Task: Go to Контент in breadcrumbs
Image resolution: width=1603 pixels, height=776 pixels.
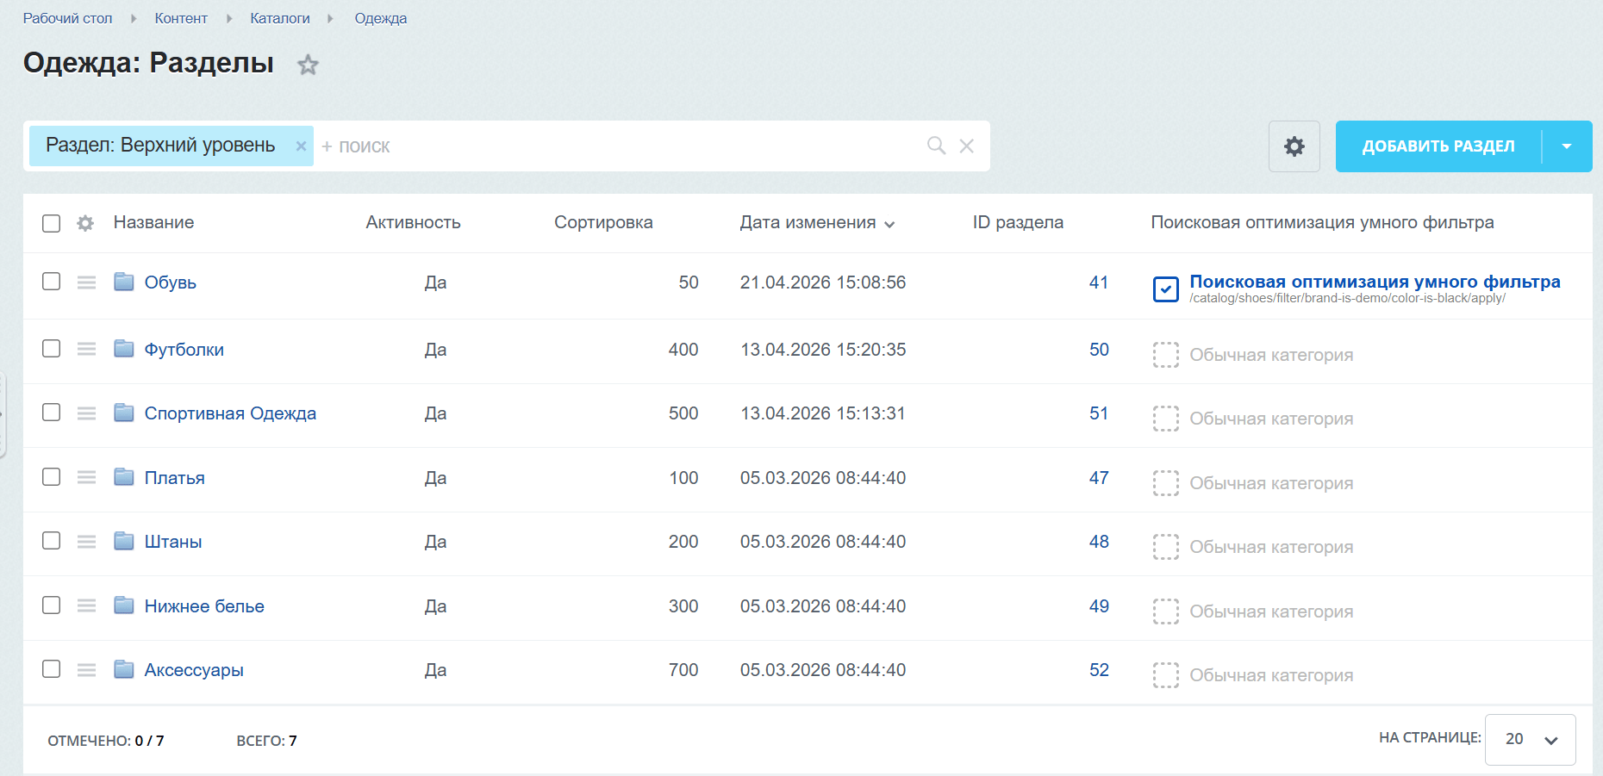Action: 181,18
